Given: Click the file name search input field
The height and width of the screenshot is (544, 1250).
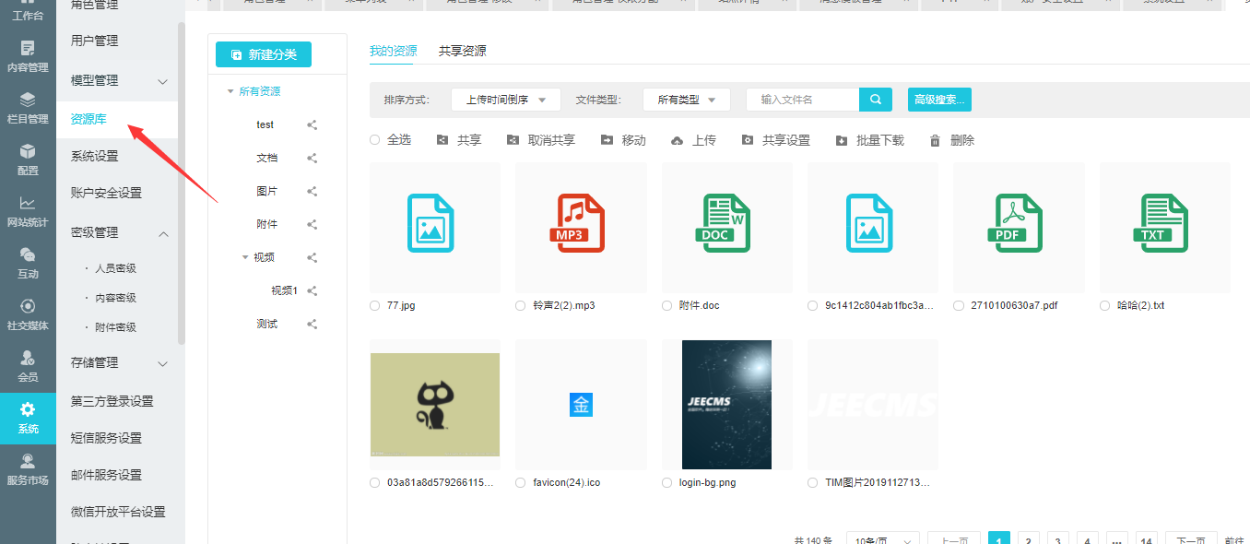Looking at the screenshot, I should [802, 100].
